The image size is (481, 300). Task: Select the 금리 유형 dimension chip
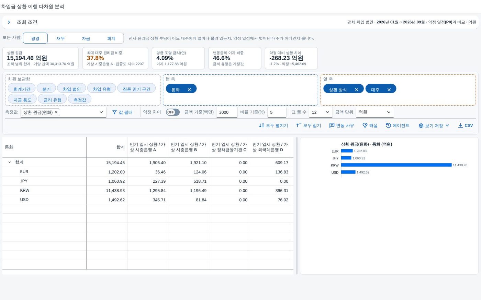(x=52, y=99)
